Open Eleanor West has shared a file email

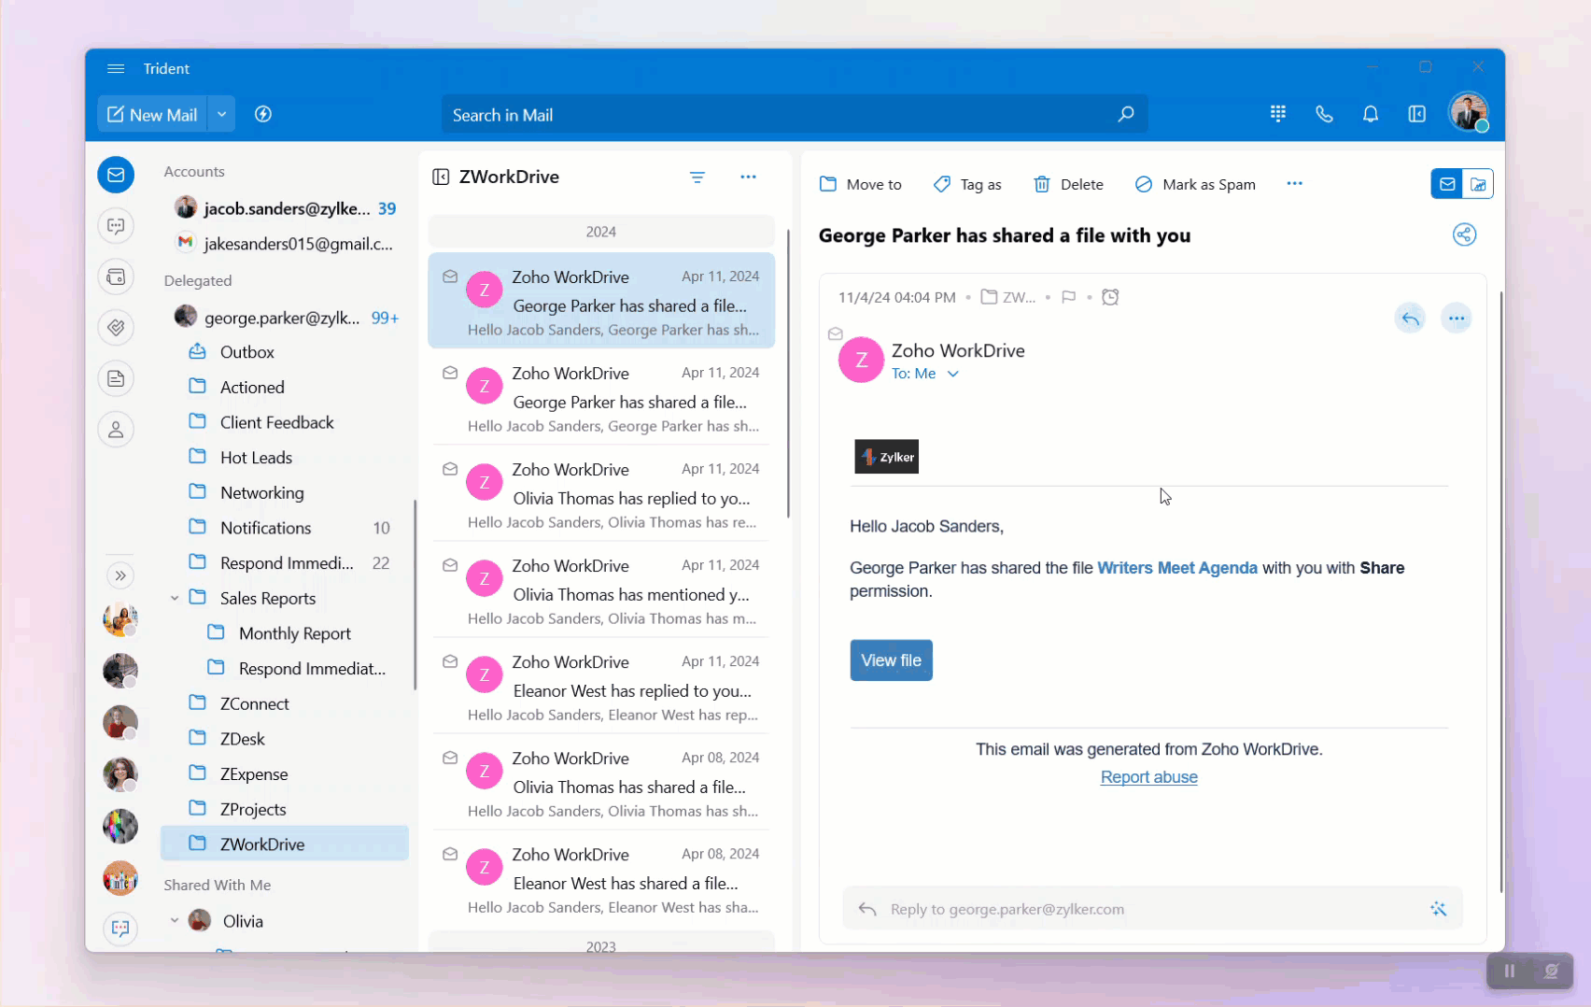click(x=600, y=879)
